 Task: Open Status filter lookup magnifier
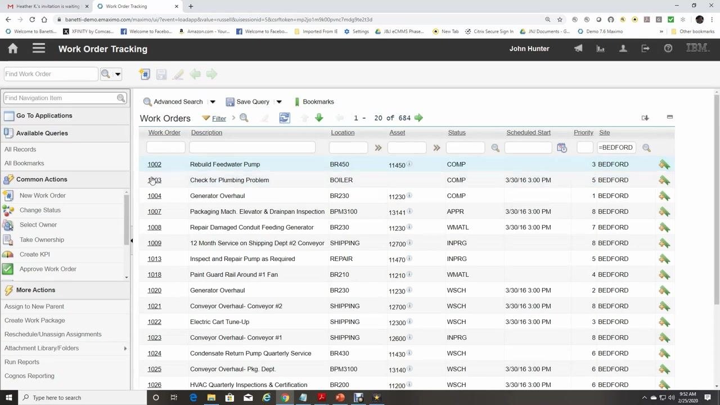click(x=495, y=148)
